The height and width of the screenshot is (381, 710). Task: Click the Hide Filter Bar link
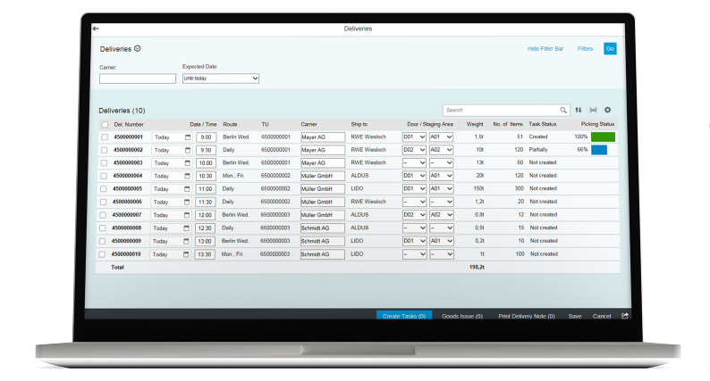[x=545, y=48]
